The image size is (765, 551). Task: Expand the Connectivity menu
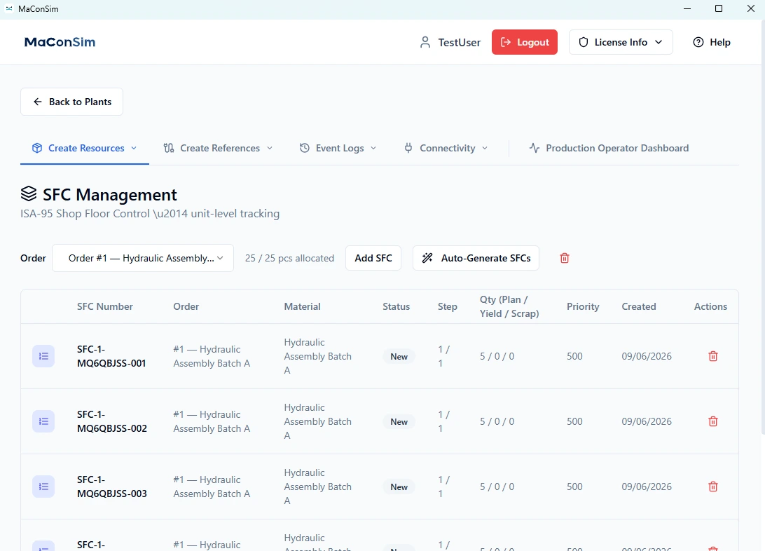[x=446, y=149]
